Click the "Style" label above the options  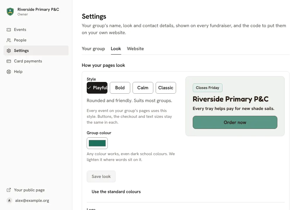pos(91,79)
